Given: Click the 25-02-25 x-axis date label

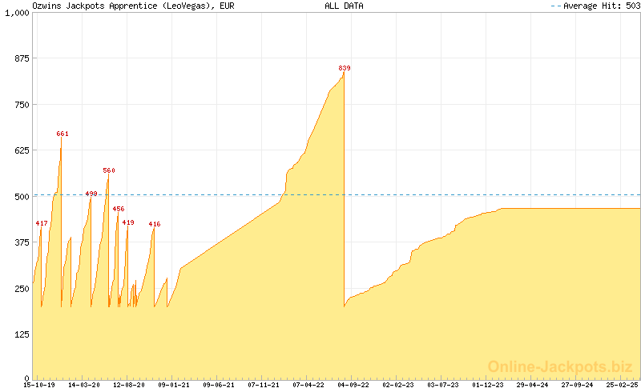Looking at the screenshot, I should [x=622, y=385].
